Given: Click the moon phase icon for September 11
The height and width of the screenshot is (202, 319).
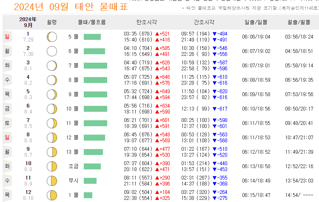Looking at the screenshot, I should (52, 181).
